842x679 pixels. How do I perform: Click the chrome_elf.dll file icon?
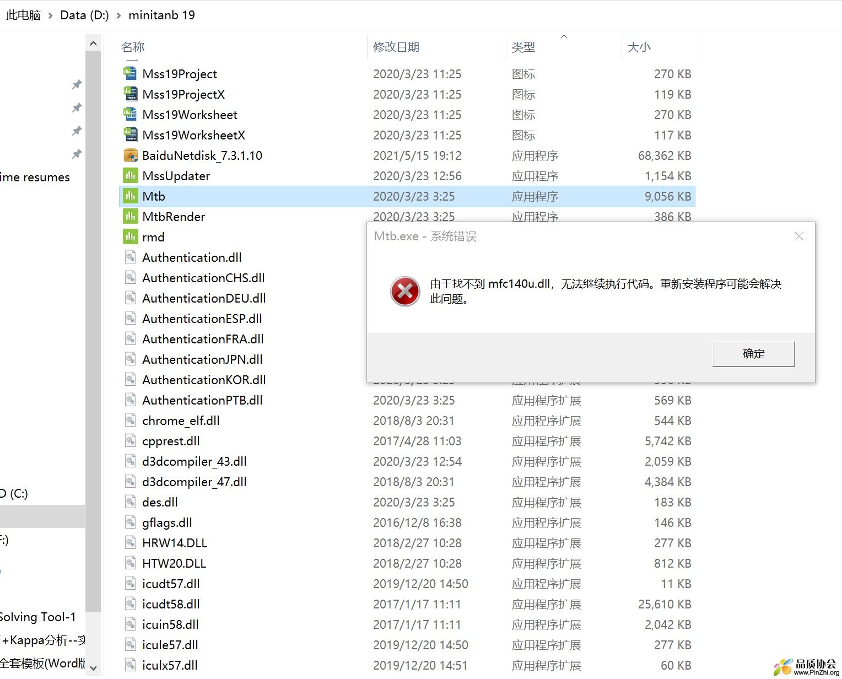[x=130, y=421]
